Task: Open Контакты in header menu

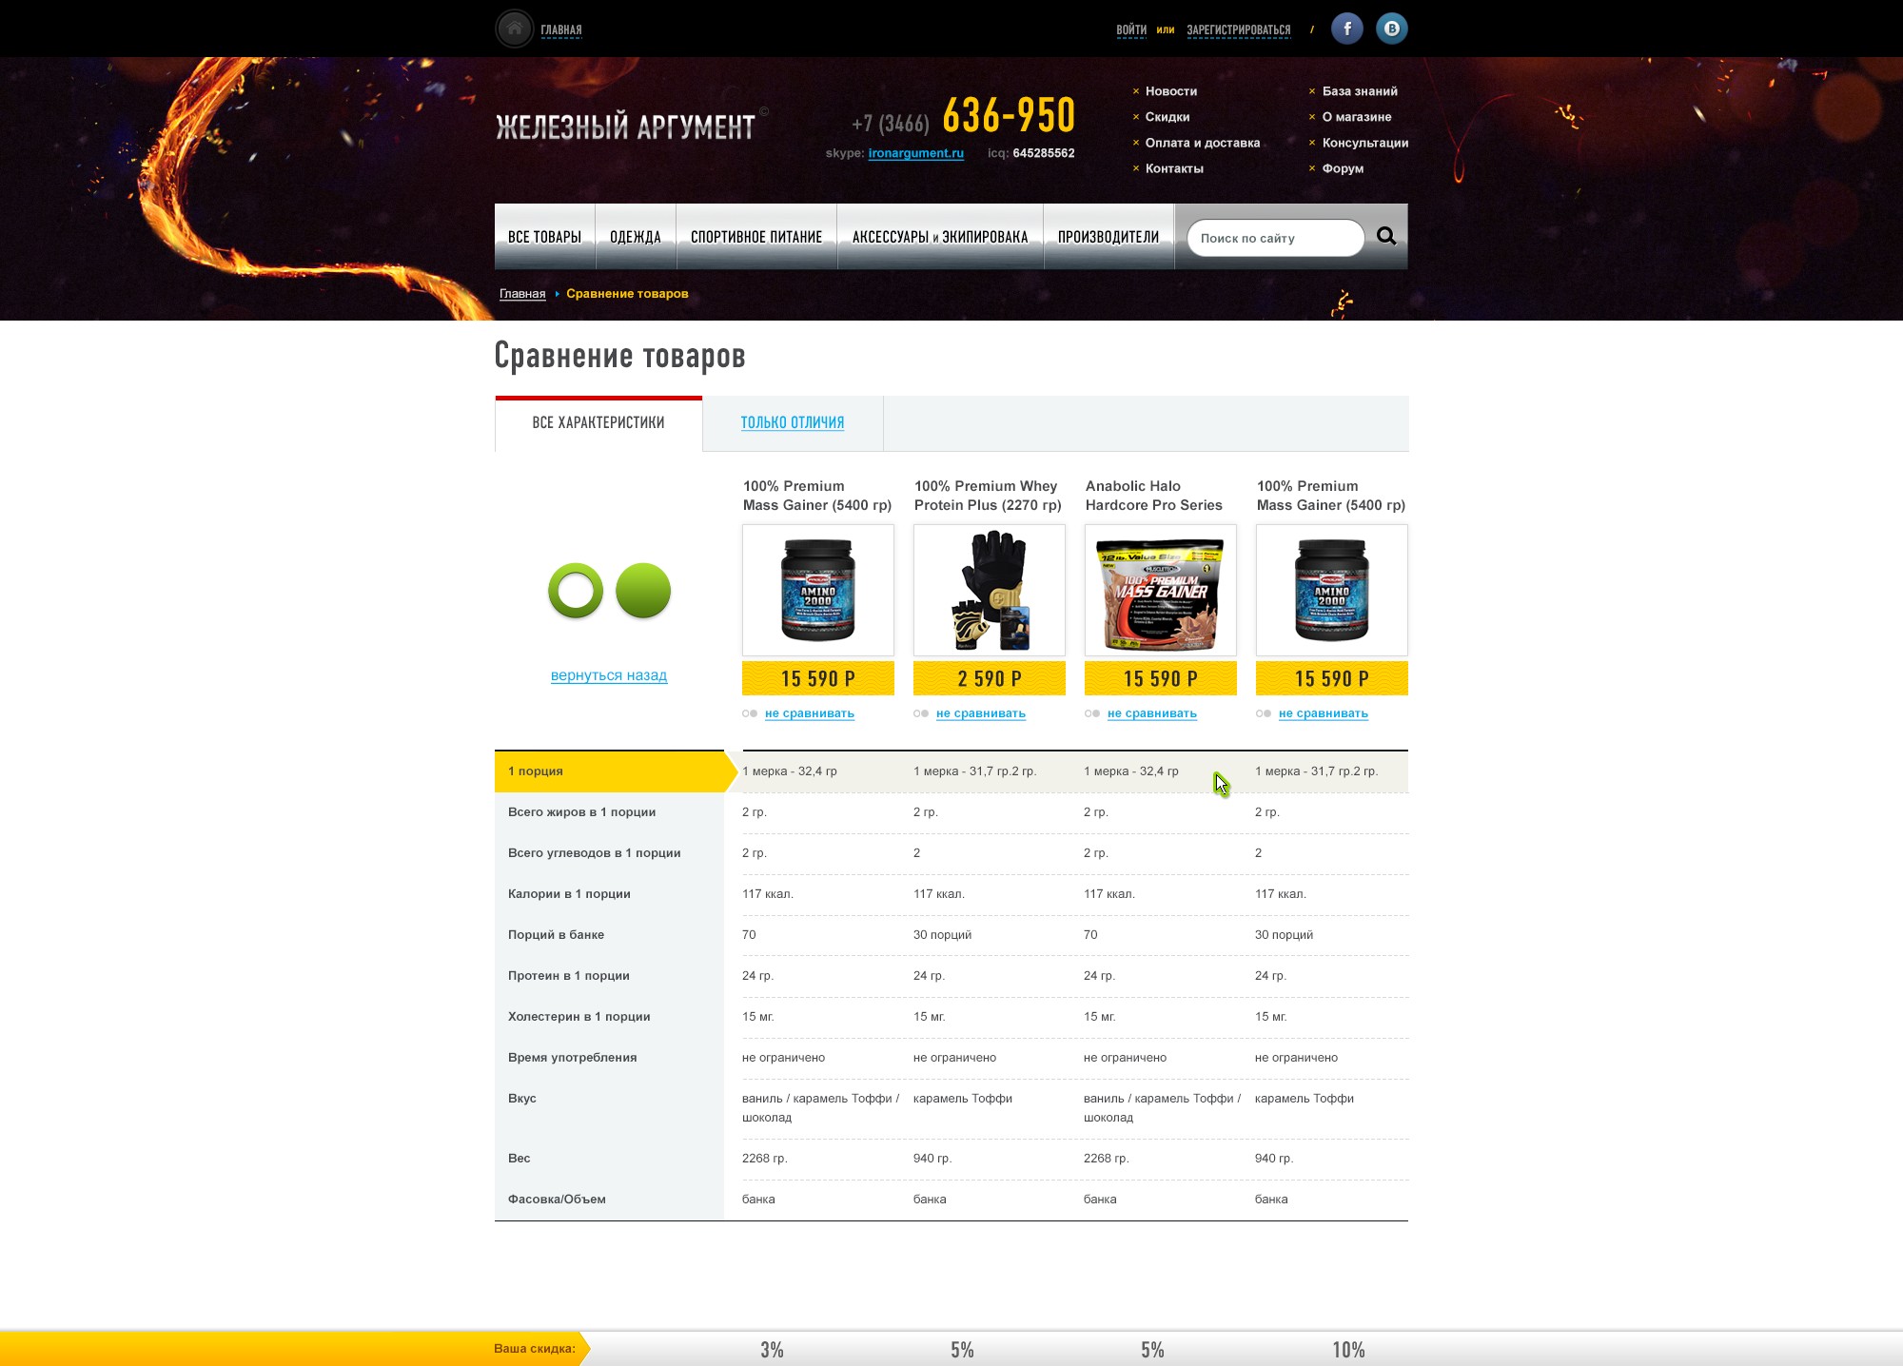Action: (1174, 168)
